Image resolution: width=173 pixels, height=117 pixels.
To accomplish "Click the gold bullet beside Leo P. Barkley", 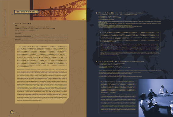I will [97, 62].
